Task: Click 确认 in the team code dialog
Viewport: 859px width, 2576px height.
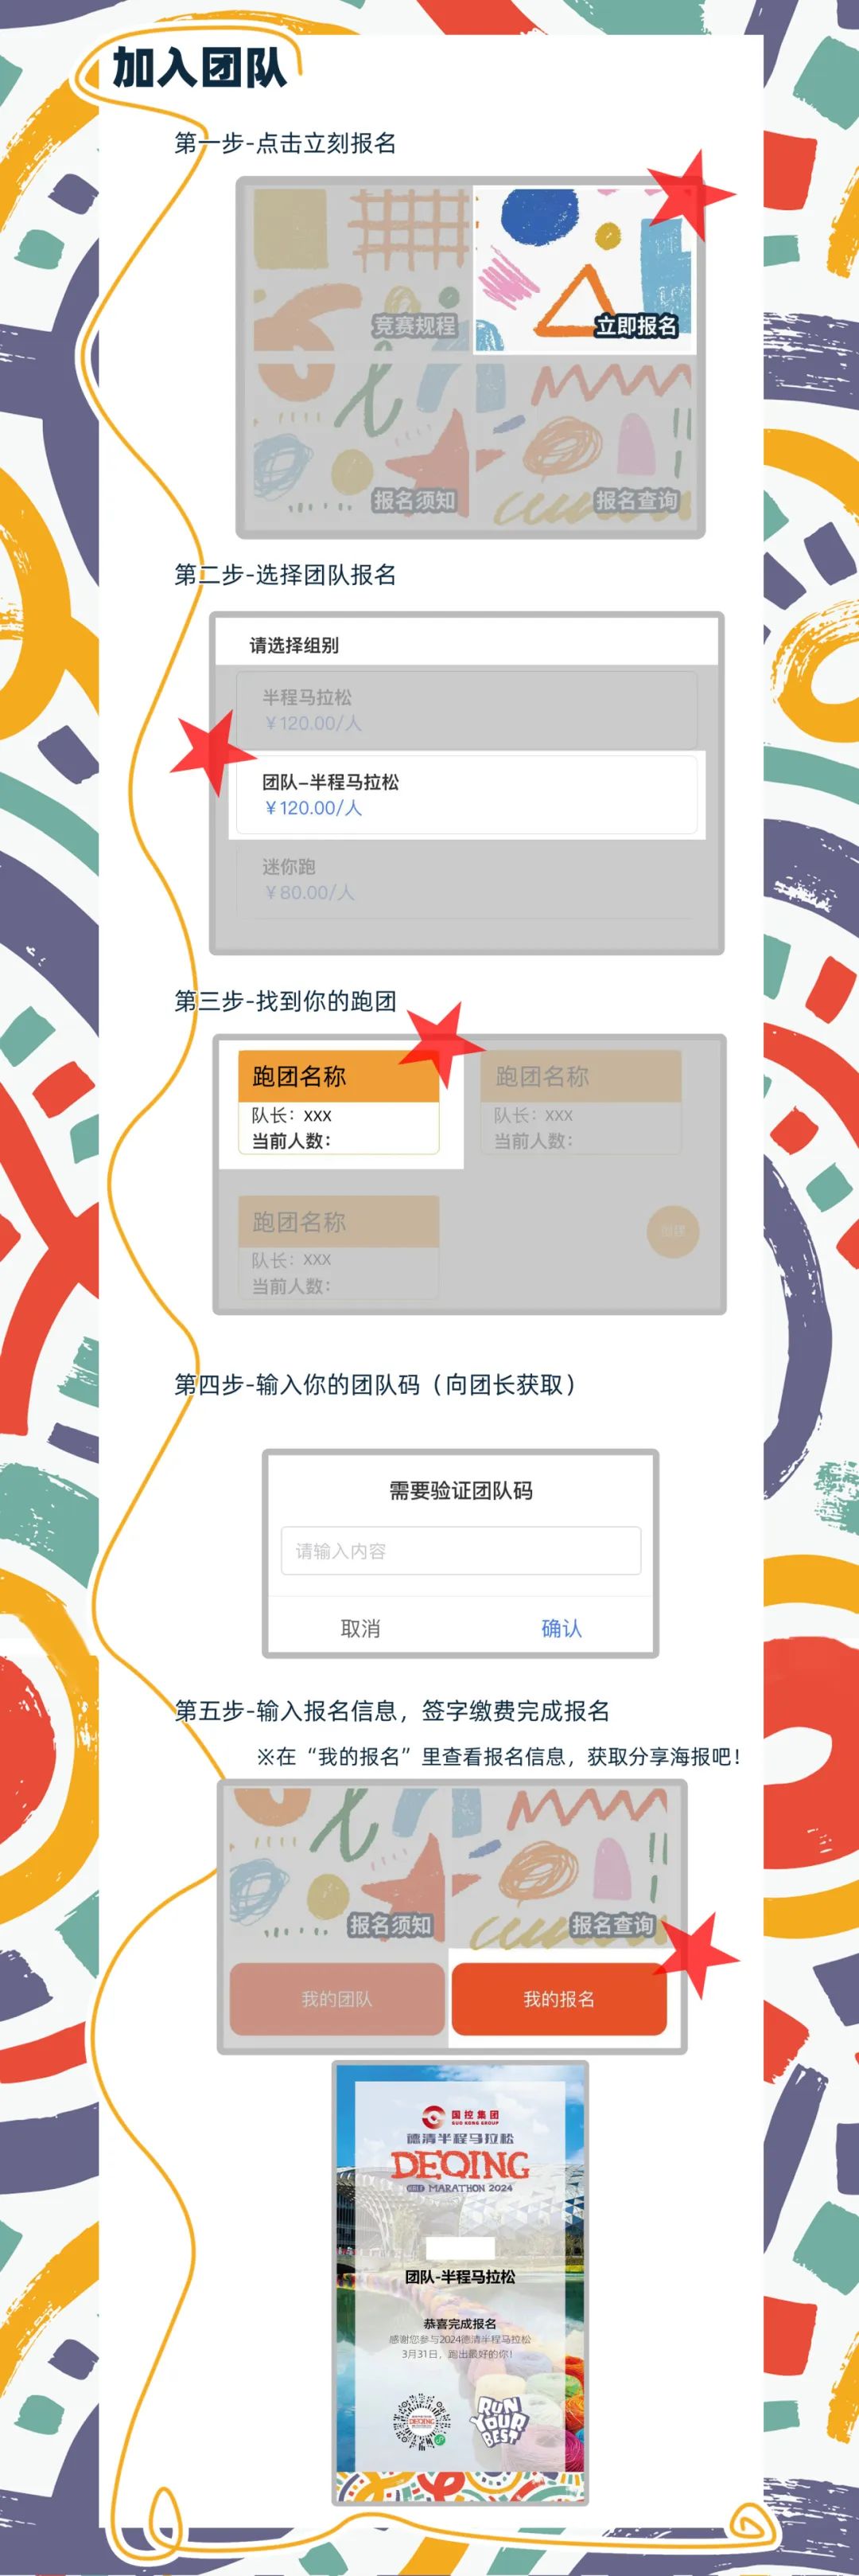Action: [x=562, y=1628]
